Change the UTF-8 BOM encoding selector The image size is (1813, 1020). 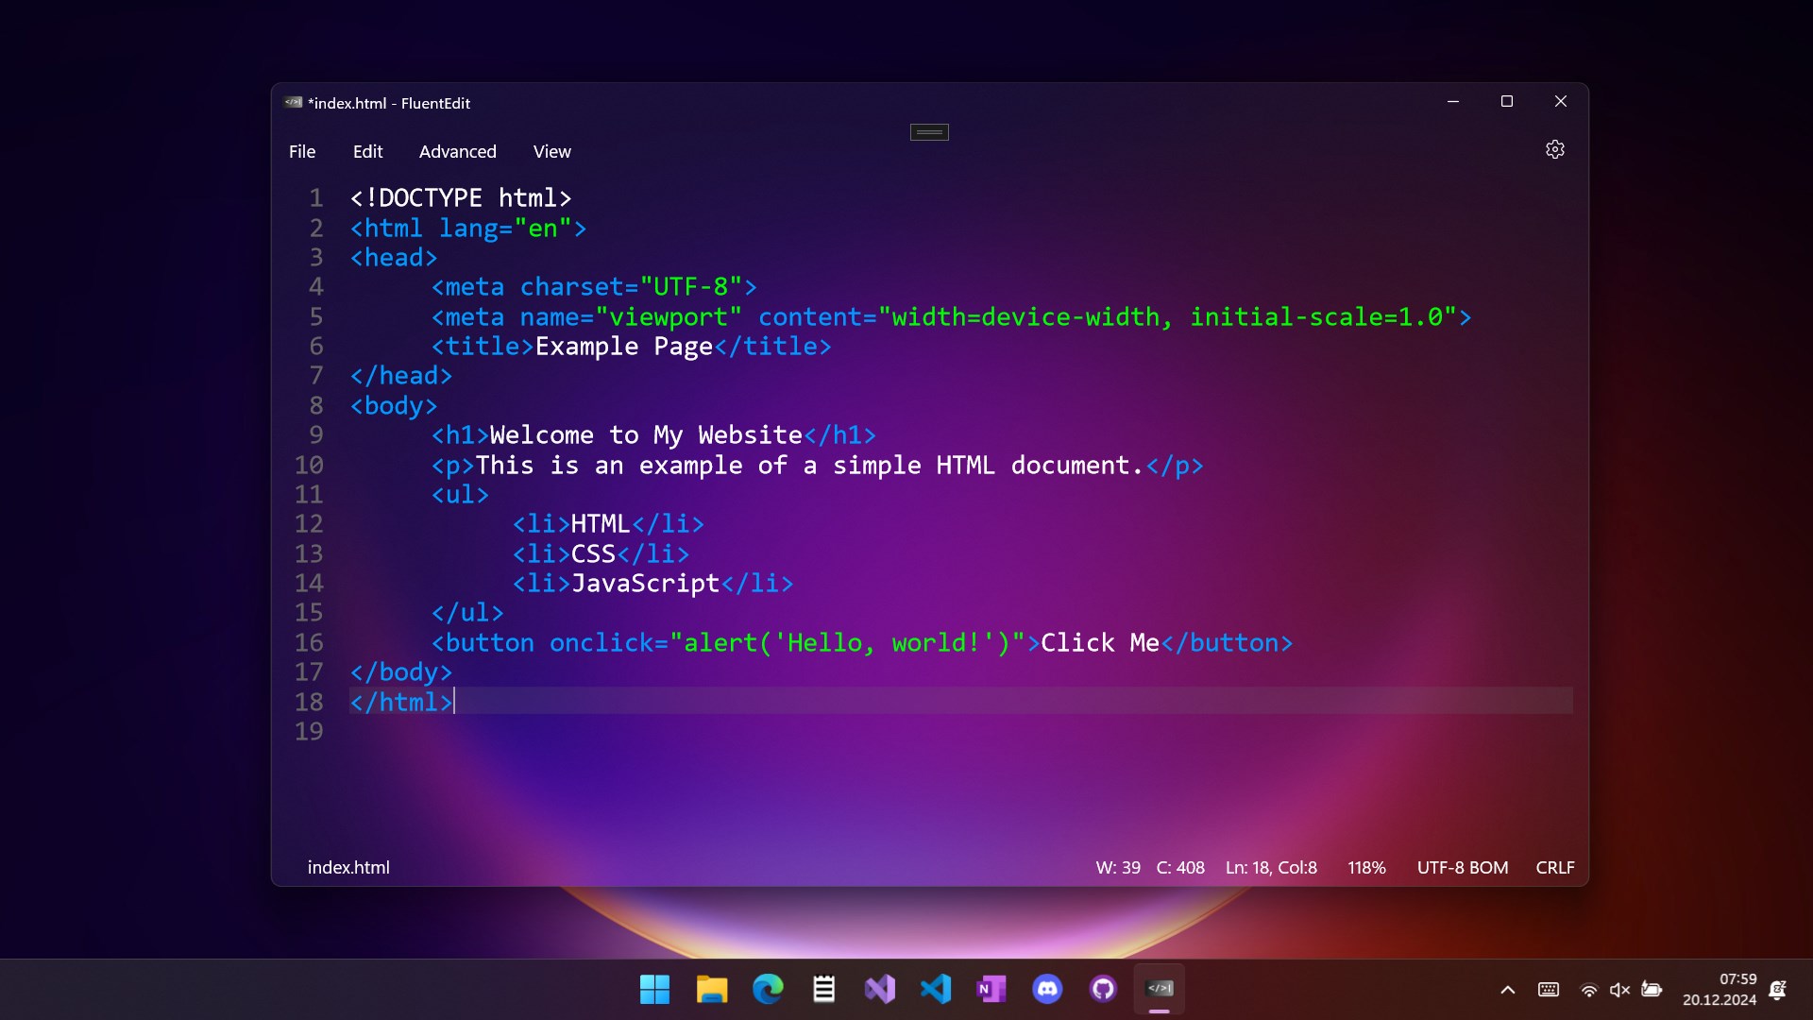1462,867
